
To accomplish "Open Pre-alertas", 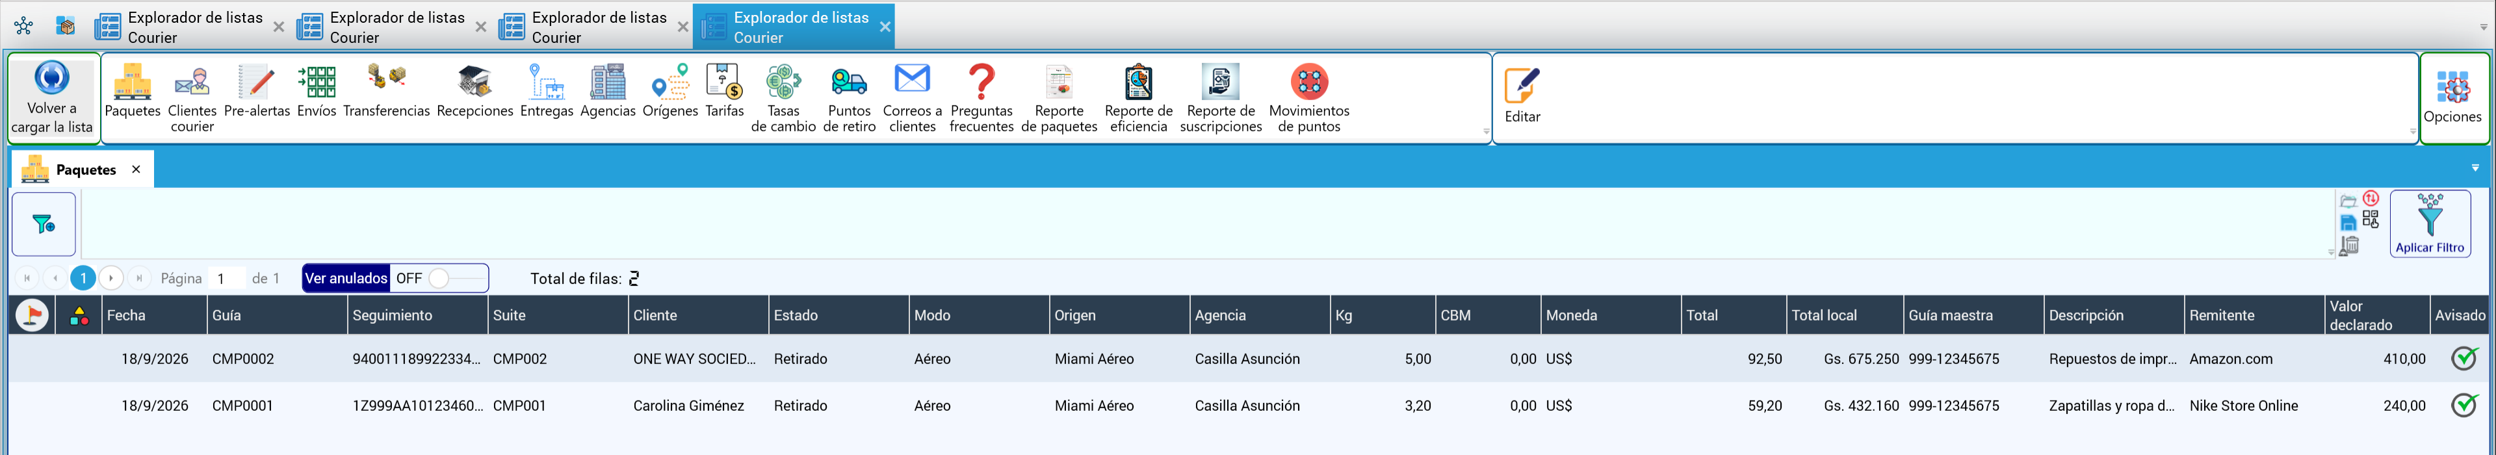I will pos(257,92).
